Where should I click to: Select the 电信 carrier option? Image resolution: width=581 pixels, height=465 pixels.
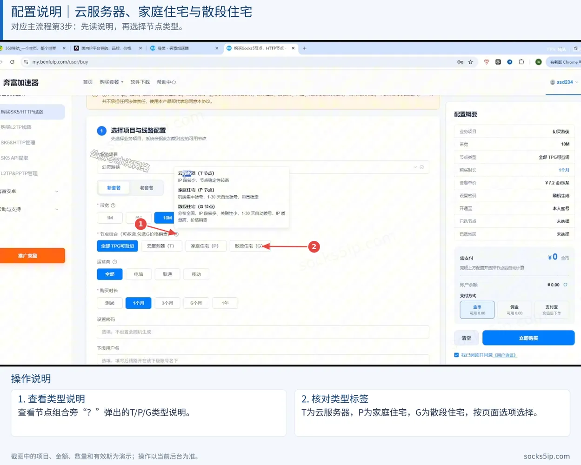tap(139, 274)
